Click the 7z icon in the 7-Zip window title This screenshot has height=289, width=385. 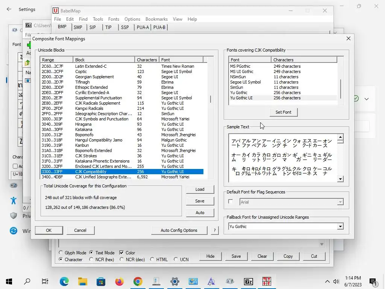(x=29, y=25)
